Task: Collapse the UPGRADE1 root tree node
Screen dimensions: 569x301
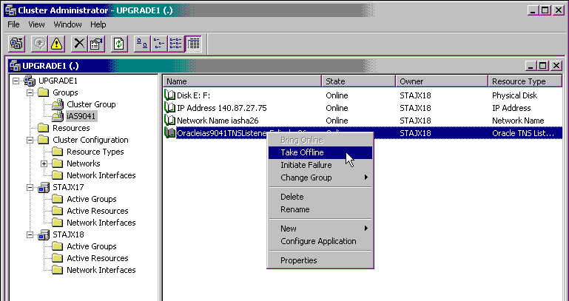Action: tap(16, 81)
